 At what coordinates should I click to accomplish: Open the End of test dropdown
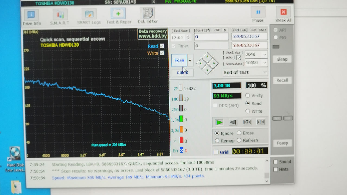pos(245,72)
